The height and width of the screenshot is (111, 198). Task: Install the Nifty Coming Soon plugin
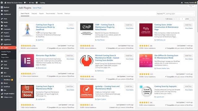pos(188,25)
